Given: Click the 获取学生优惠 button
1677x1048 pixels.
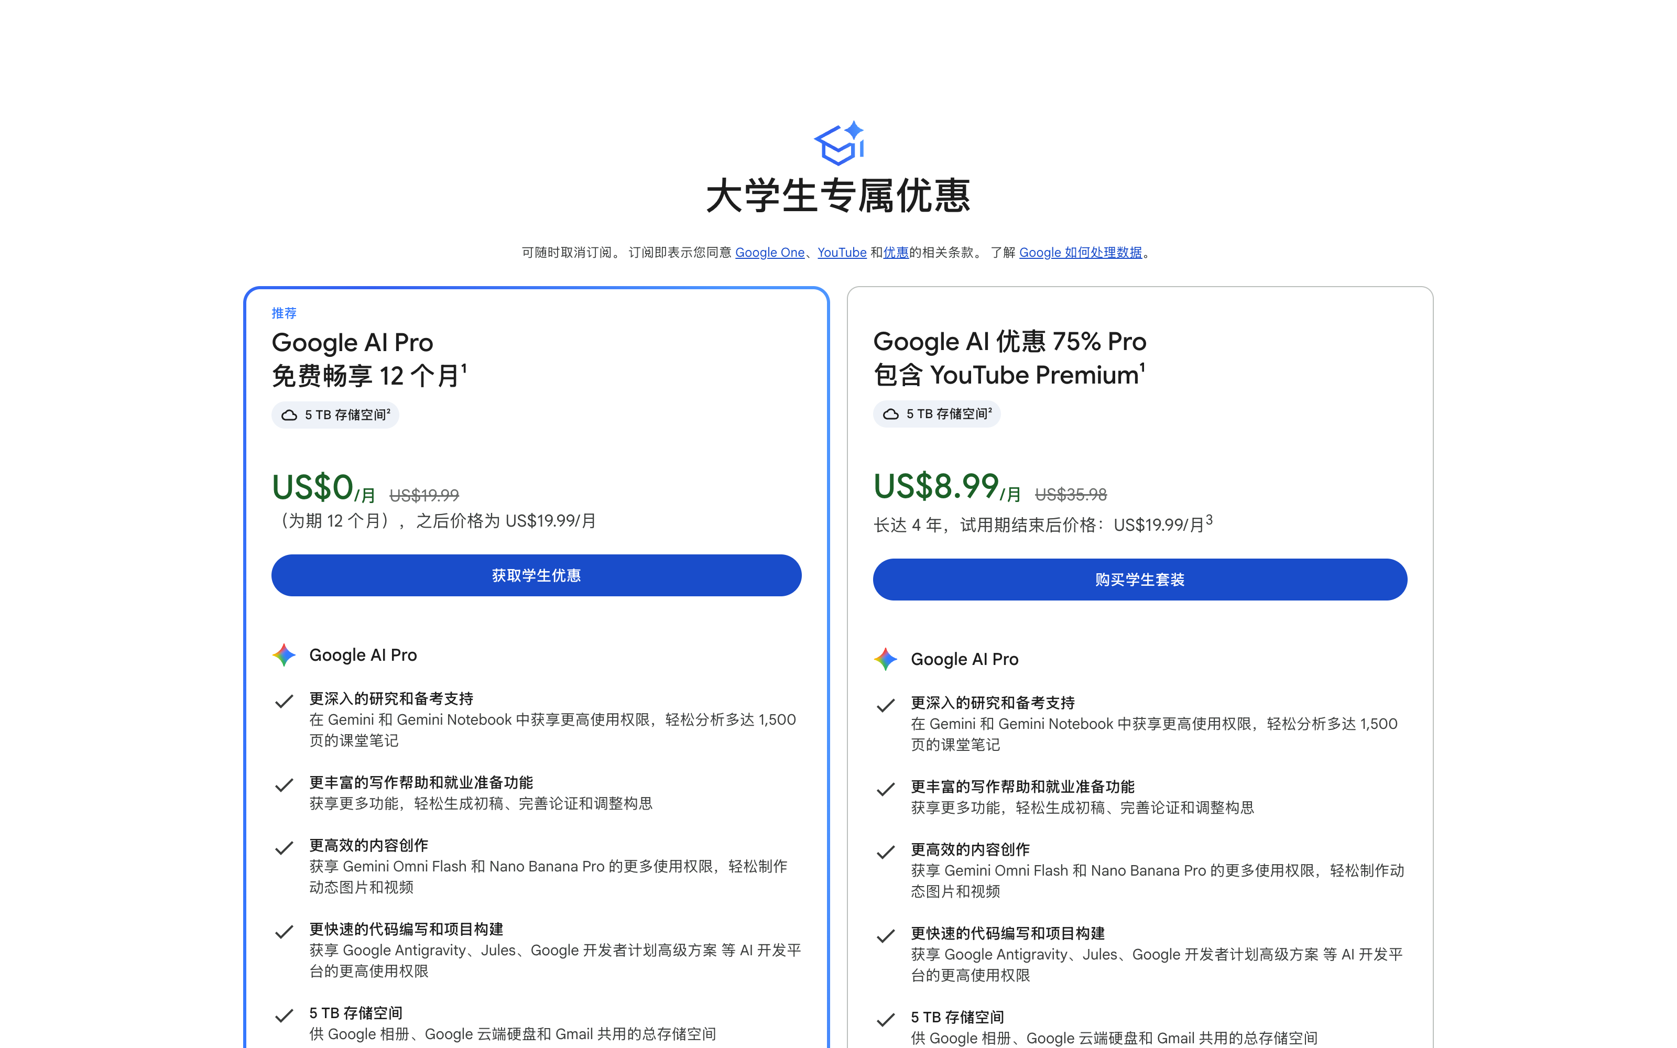Looking at the screenshot, I should (536, 575).
